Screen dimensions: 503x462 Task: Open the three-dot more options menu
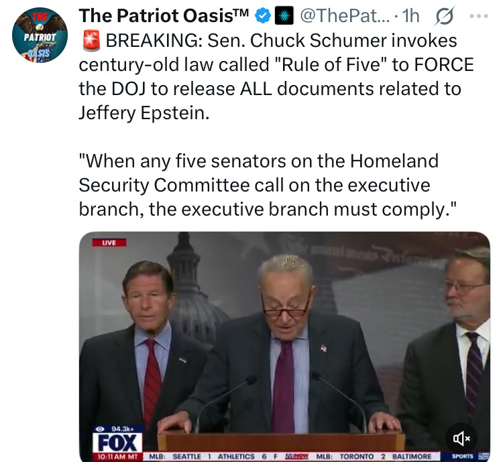coord(479,15)
